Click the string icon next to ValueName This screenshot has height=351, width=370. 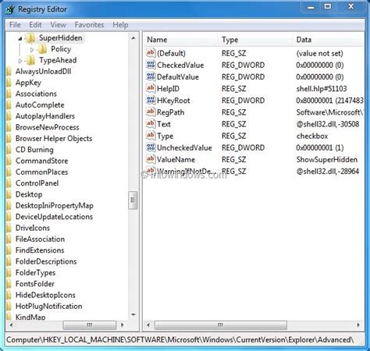pyautogui.click(x=151, y=159)
